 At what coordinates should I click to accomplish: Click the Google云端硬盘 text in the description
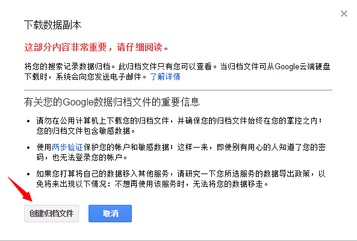pyautogui.click(x=302, y=66)
